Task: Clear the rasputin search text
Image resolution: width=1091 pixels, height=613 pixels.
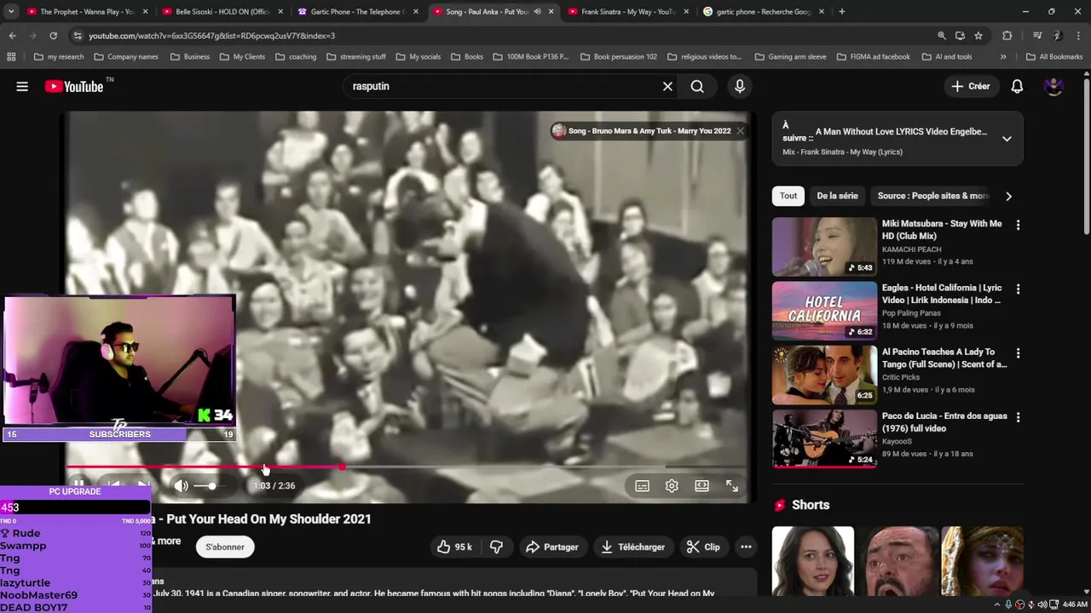Action: (x=667, y=86)
